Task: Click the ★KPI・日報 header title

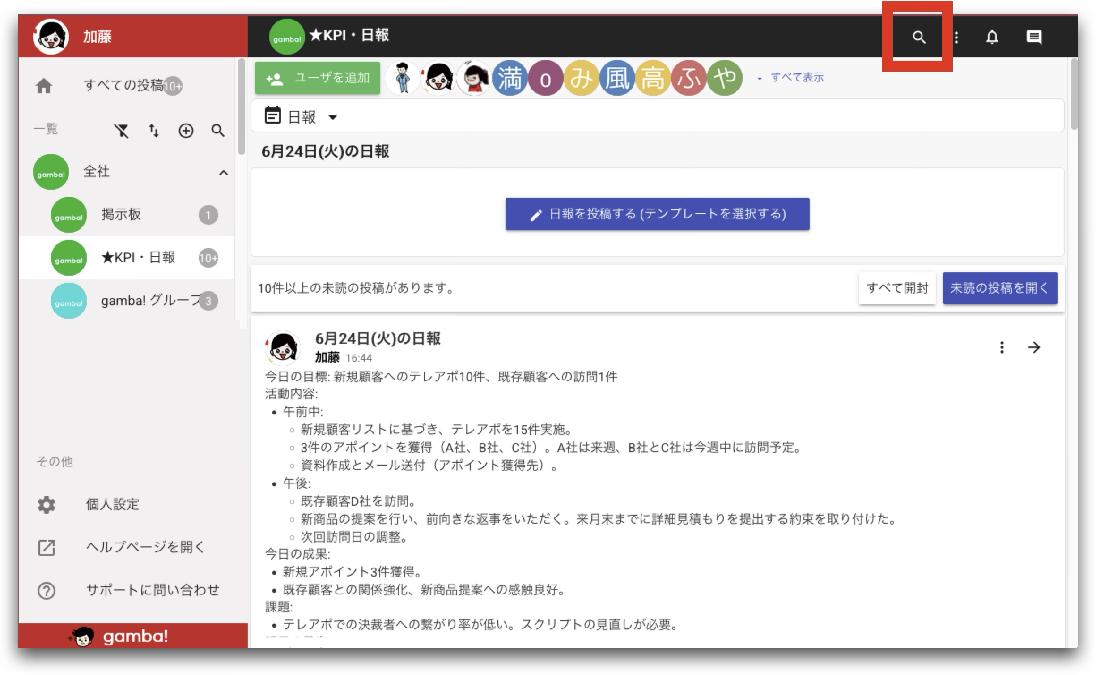Action: click(349, 35)
